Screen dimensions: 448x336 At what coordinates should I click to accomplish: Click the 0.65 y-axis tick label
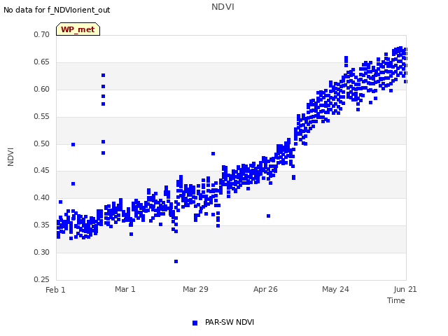click(42, 62)
